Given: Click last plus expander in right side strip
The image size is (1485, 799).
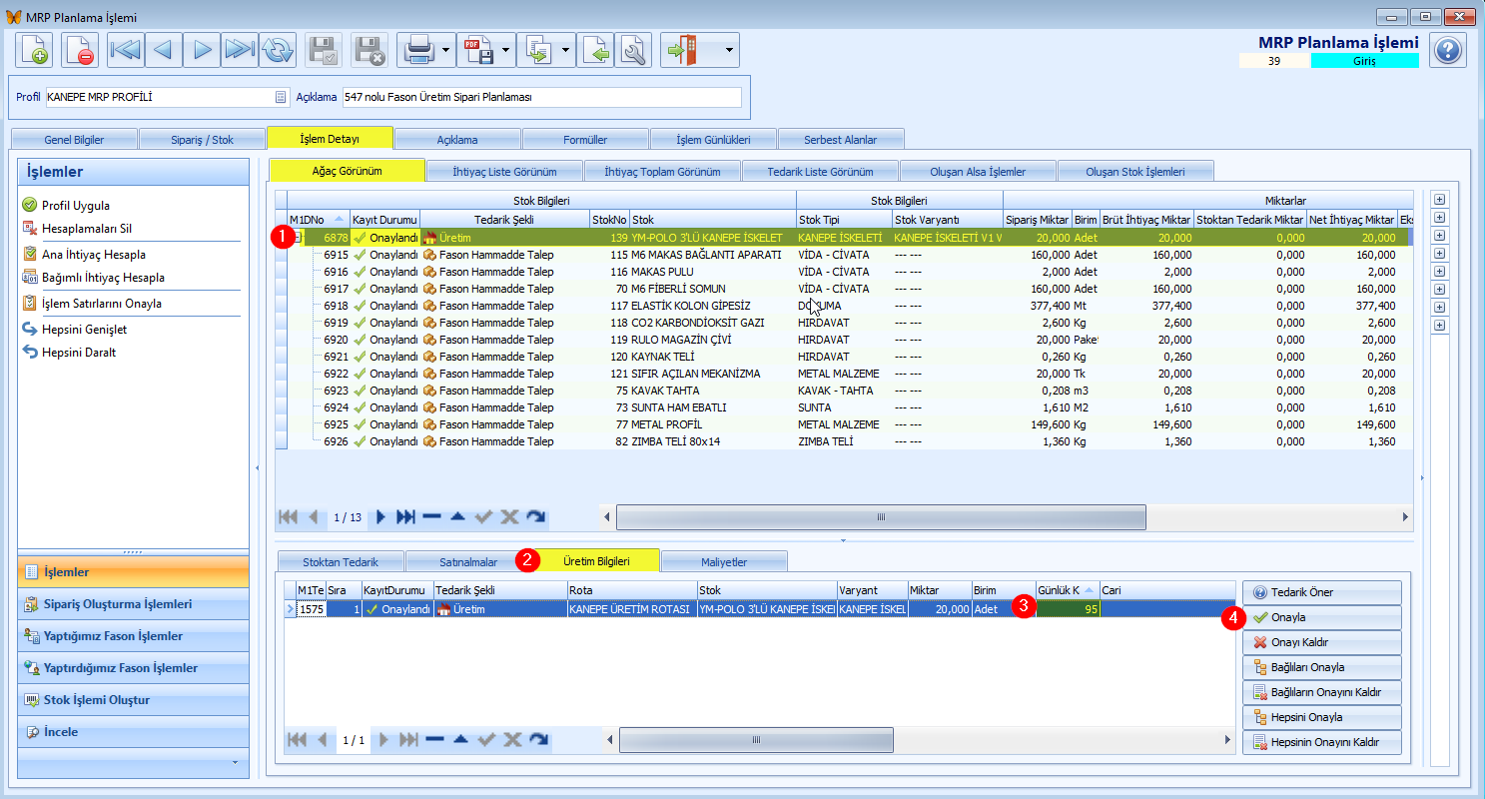Looking at the screenshot, I should tap(1439, 325).
